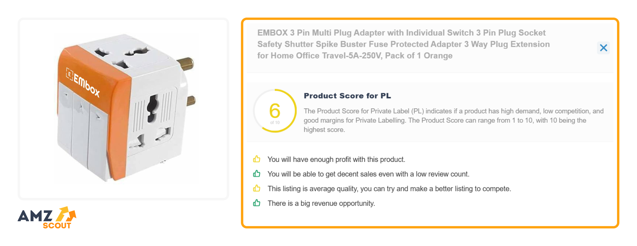
Task: Click the 'of 10' label under the score
Action: click(275, 122)
